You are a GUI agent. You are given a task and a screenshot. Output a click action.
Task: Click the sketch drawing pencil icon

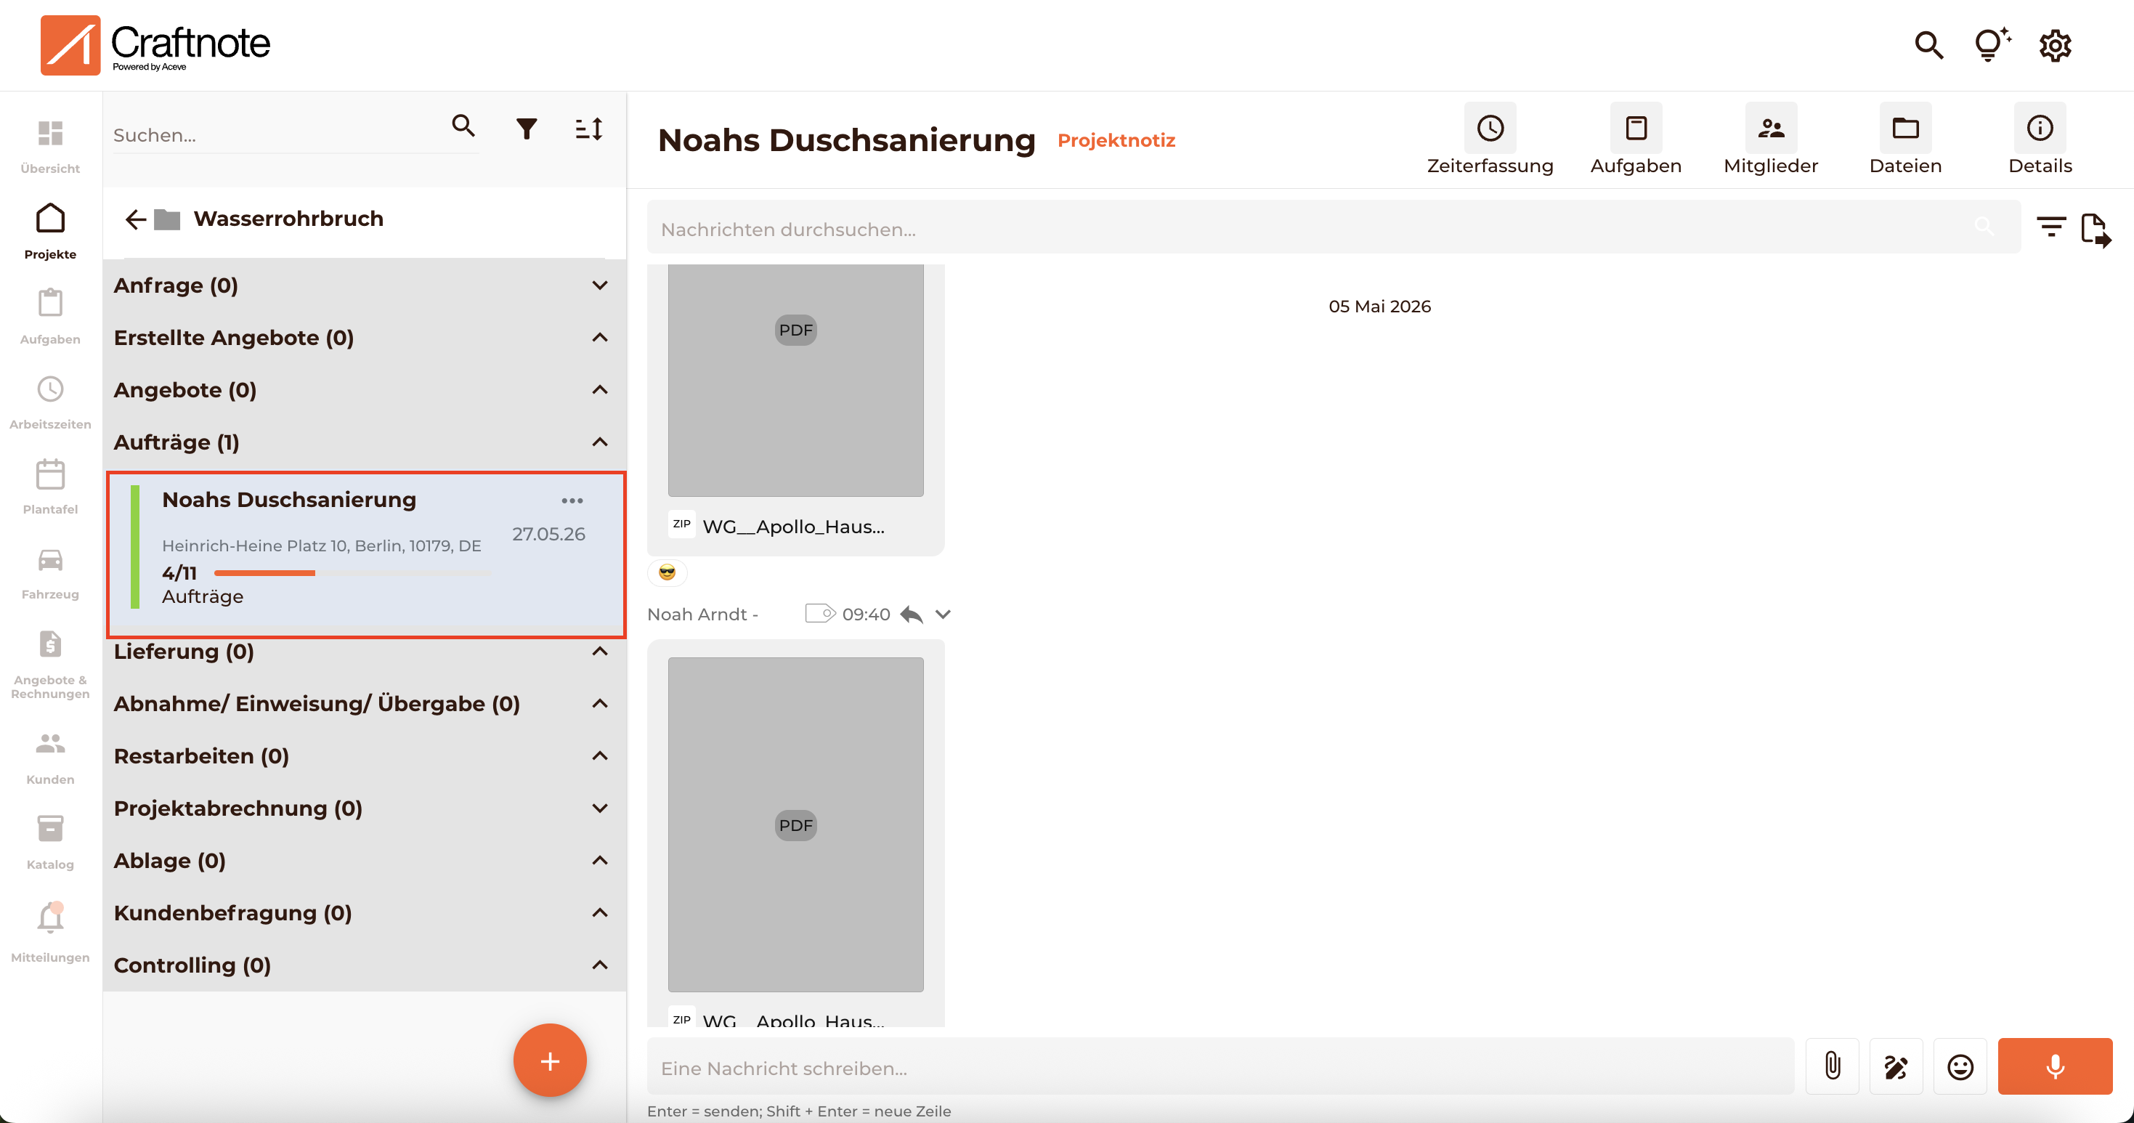point(1896,1066)
